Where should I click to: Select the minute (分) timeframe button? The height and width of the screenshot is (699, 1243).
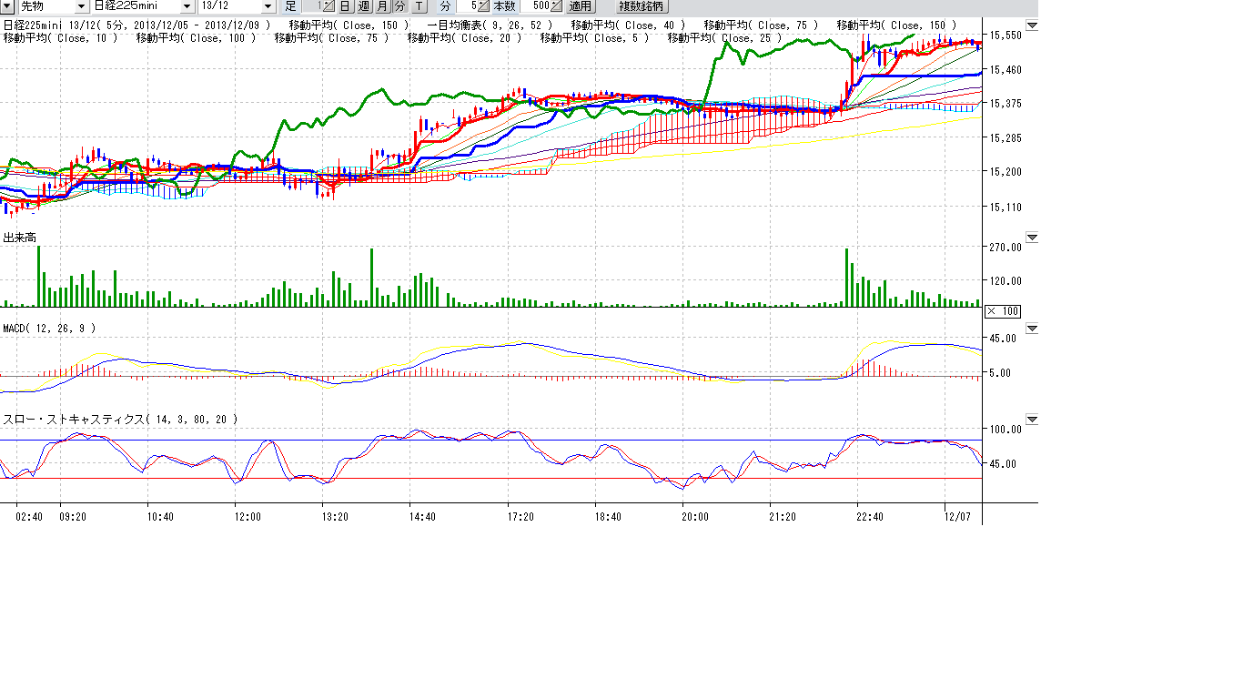399,6
